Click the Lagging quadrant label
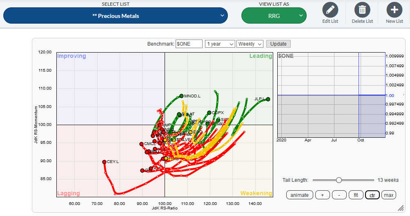Image resolution: width=410 pixels, height=216 pixels. (69, 193)
